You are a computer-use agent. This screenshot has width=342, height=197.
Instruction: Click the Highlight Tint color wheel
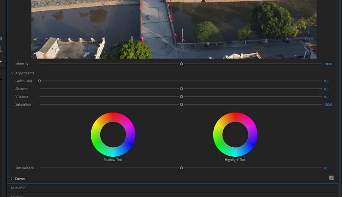pos(235,134)
